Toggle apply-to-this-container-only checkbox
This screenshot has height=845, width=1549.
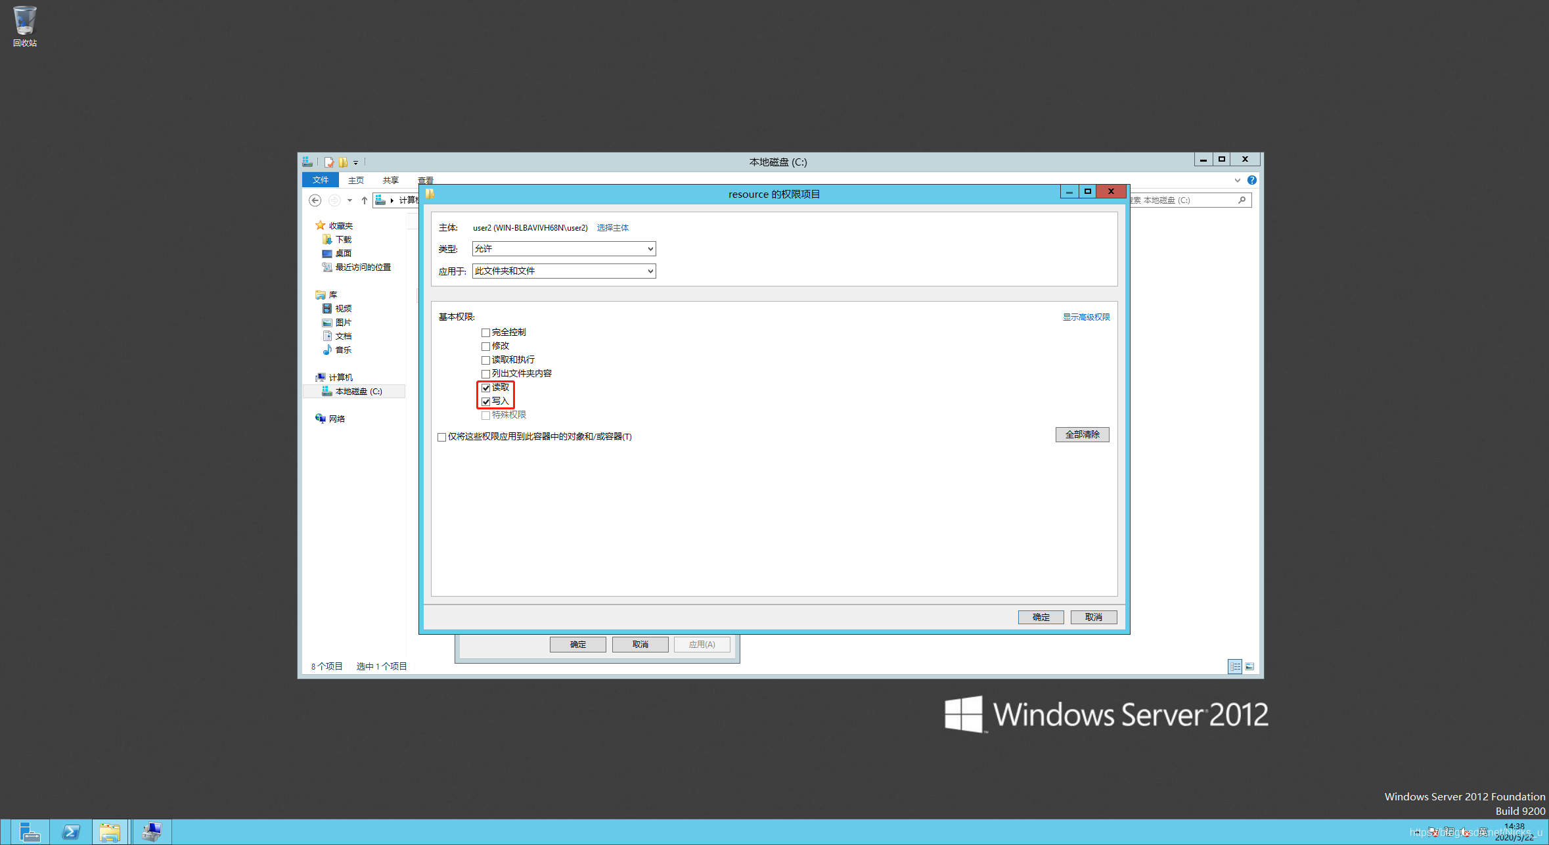[442, 437]
